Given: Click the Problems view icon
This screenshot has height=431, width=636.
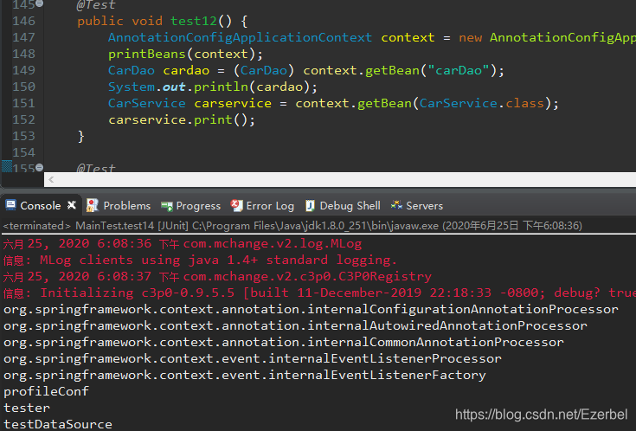Looking at the screenshot, I should (x=93, y=205).
